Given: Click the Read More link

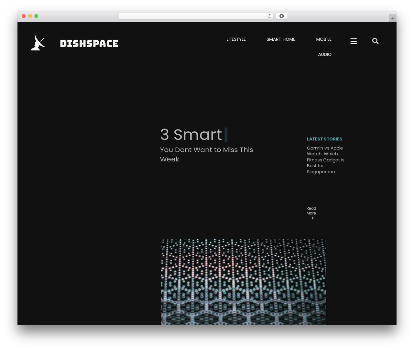Looking at the screenshot, I should point(311,213).
